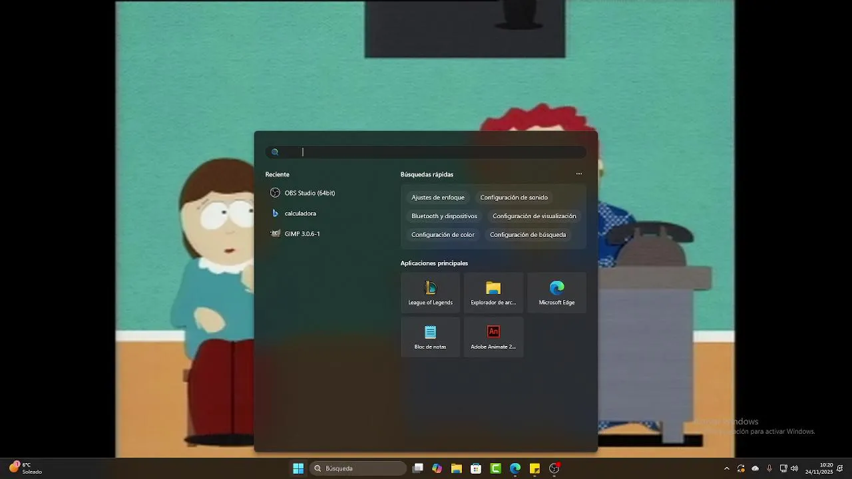Open Microsoft Edge from the taskbar
This screenshot has height=479, width=852.
click(515, 468)
